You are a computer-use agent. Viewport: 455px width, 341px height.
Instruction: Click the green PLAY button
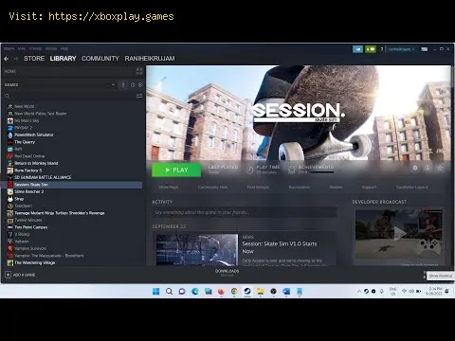click(176, 170)
